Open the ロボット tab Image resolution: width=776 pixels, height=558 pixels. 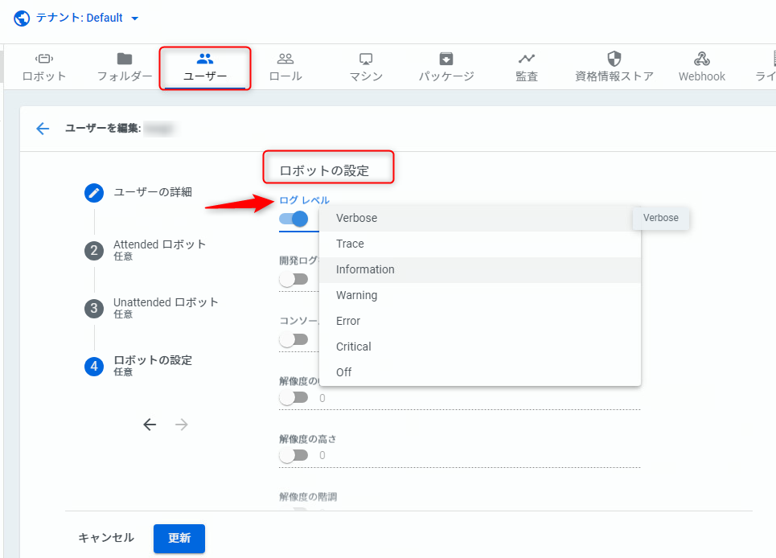point(44,68)
